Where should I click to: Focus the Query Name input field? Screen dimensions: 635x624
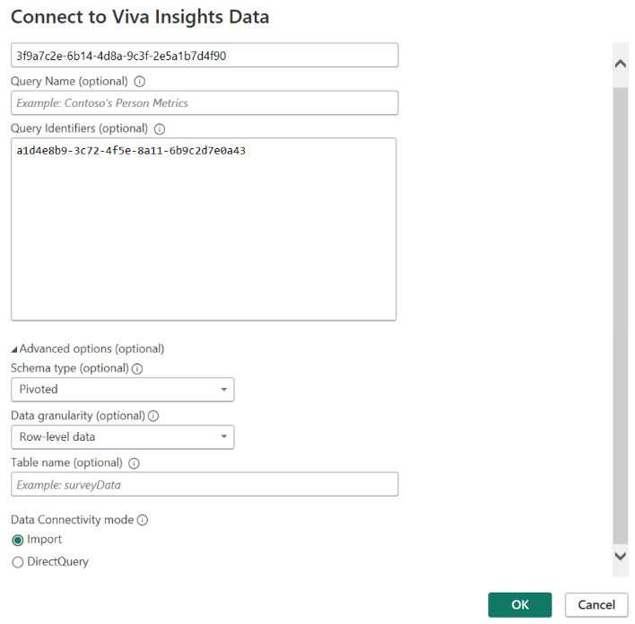point(204,103)
